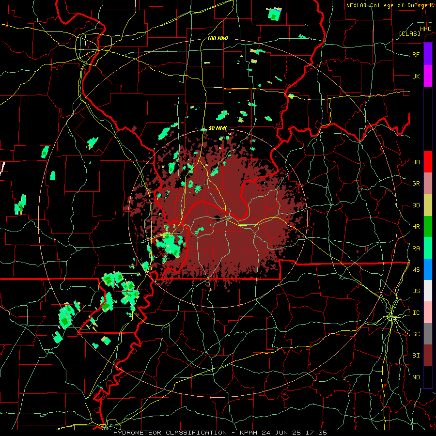Click the GR pink legend swatch
The image size is (436, 436).
tap(428, 183)
